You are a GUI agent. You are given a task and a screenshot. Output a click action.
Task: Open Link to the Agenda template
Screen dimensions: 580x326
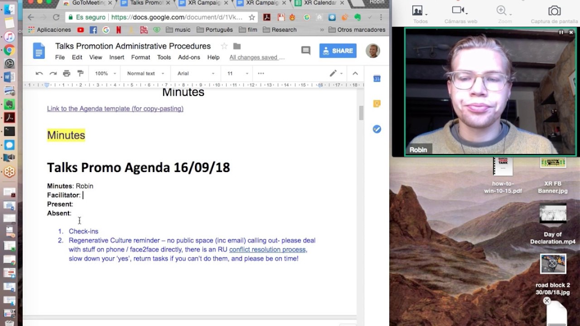point(115,109)
